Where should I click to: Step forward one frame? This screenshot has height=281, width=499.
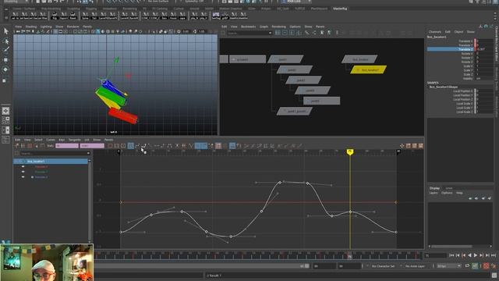pyautogui.click(x=487, y=255)
